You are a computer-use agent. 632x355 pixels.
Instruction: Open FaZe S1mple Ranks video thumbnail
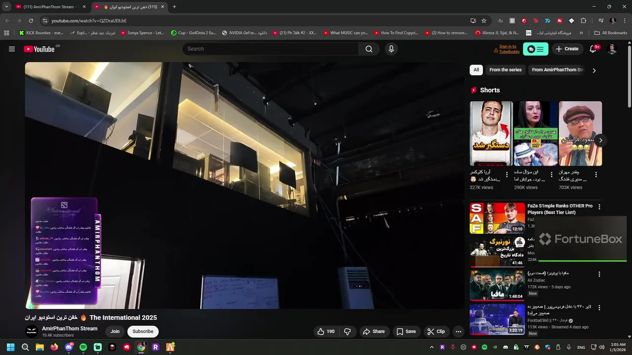497,218
